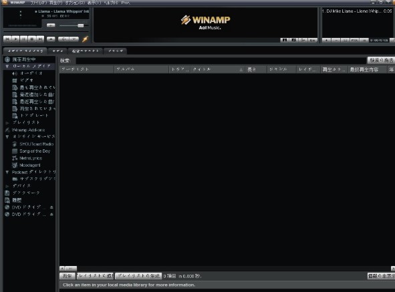Sort by the ジャンル column header
This screenshot has width=395, height=292.
click(x=281, y=69)
